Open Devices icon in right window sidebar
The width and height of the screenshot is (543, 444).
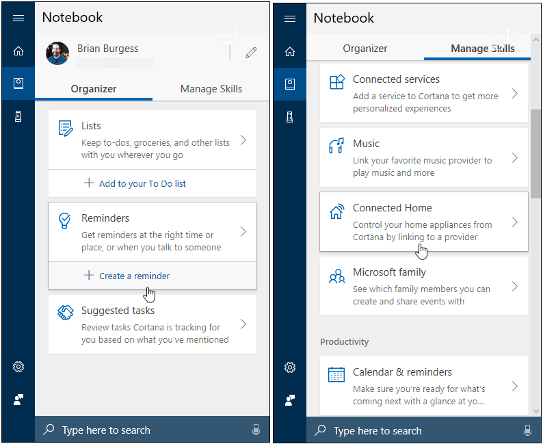pyautogui.click(x=290, y=117)
